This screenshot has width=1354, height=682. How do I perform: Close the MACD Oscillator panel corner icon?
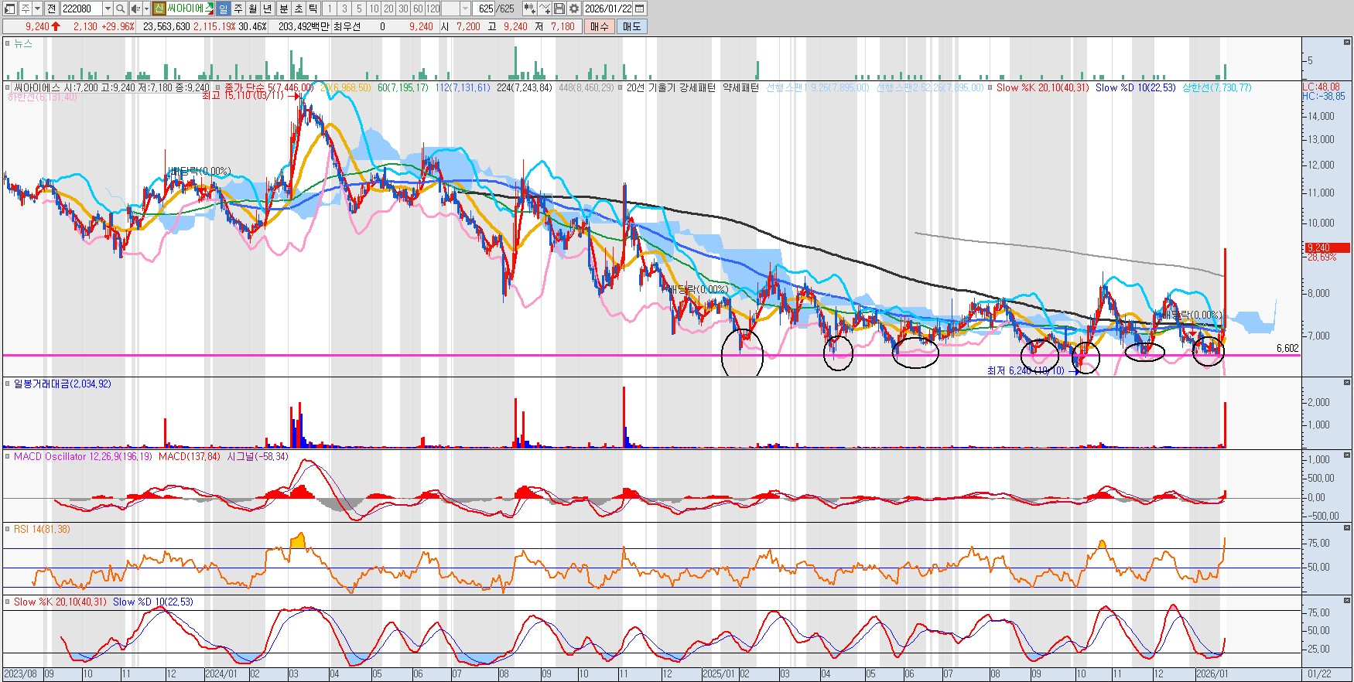(1347, 455)
